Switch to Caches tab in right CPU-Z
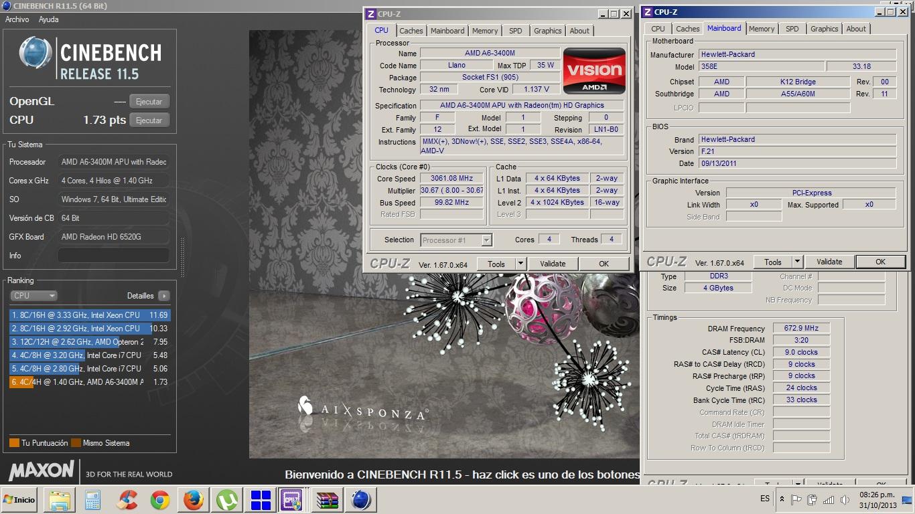Image resolution: width=915 pixels, height=514 pixels. tap(687, 29)
